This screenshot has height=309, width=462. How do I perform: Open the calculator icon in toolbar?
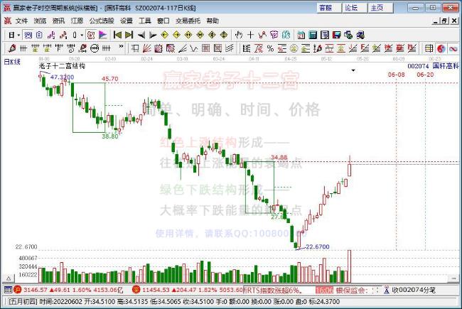coord(313,35)
